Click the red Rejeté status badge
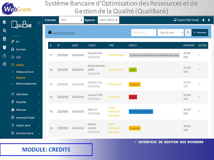The width and height of the screenshot is (214, 160). pos(133,97)
